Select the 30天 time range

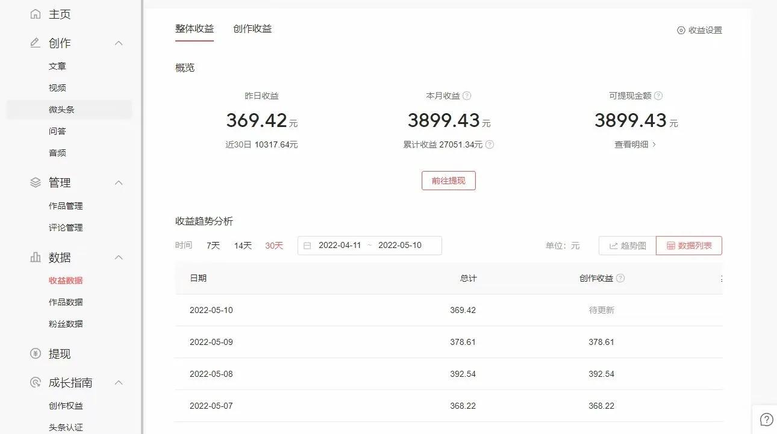tap(274, 246)
